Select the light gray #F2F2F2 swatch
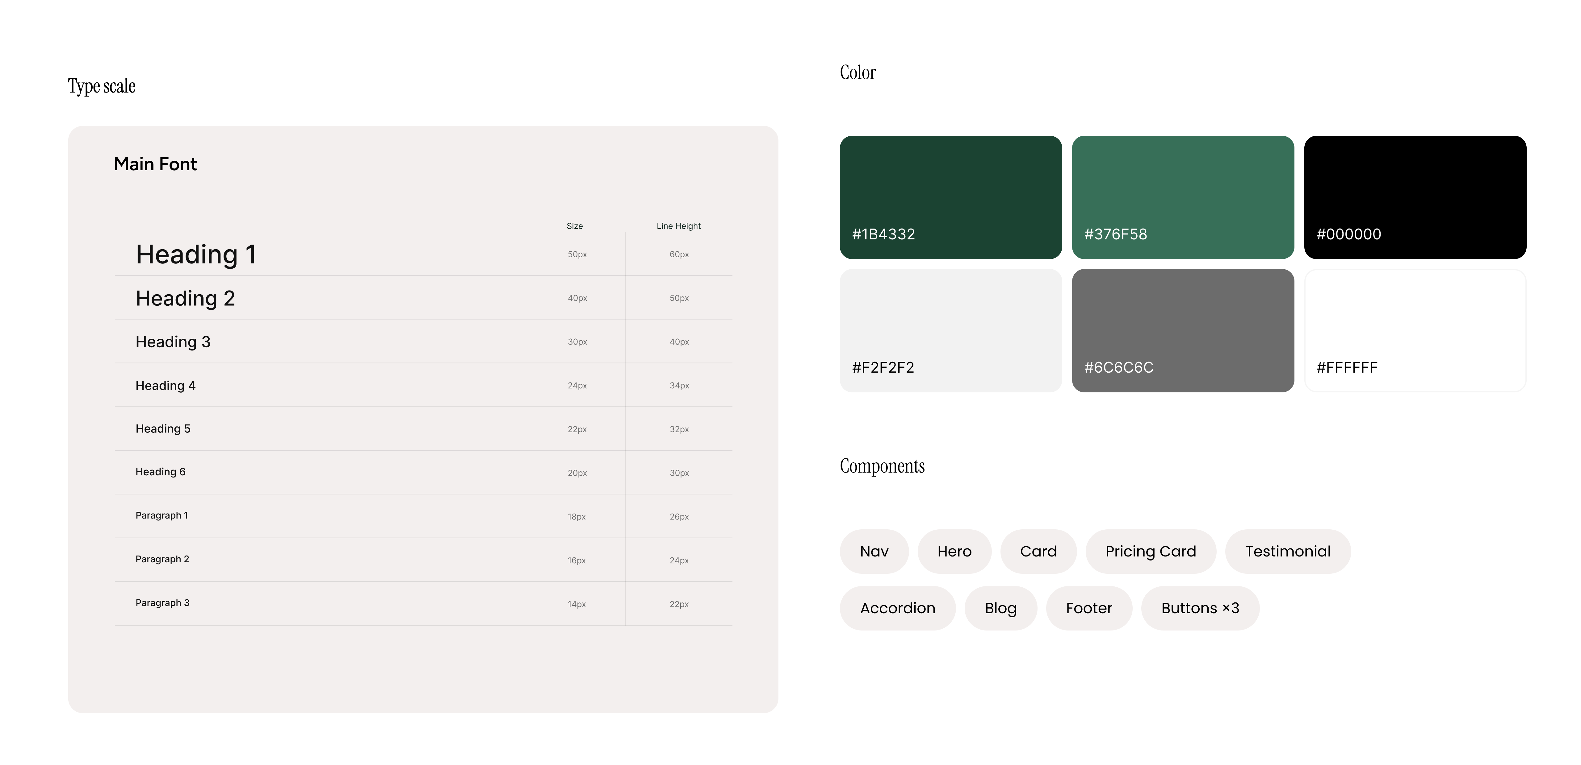Screen dimensions: 1581x765 (x=951, y=330)
